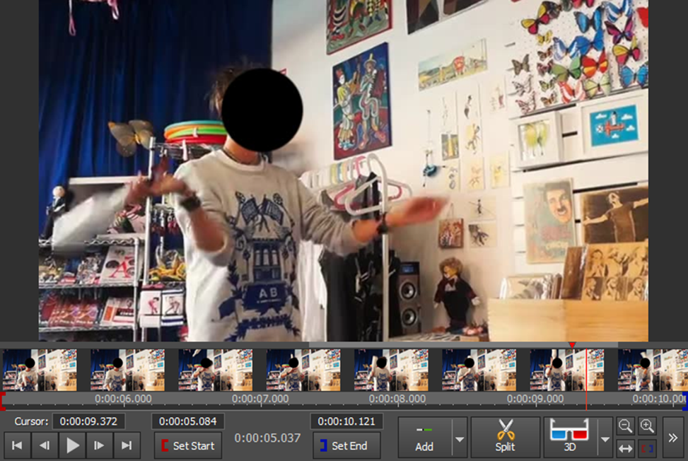This screenshot has width=688, height=461.
Task: Jump to the first frame
Action: tap(18, 445)
